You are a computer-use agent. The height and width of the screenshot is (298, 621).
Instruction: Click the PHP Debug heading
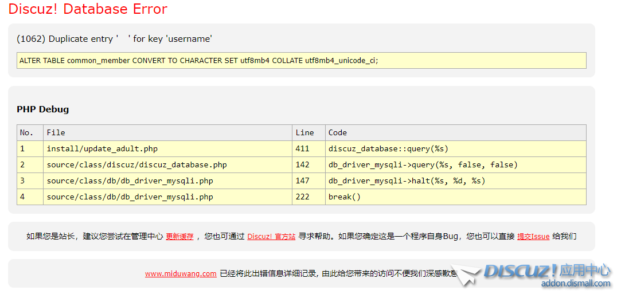(43, 109)
